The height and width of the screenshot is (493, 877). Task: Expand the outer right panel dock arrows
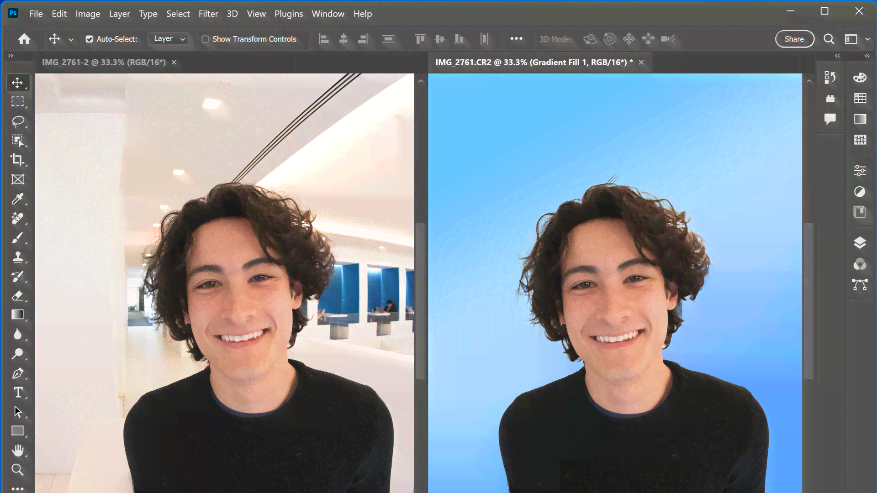click(x=867, y=56)
